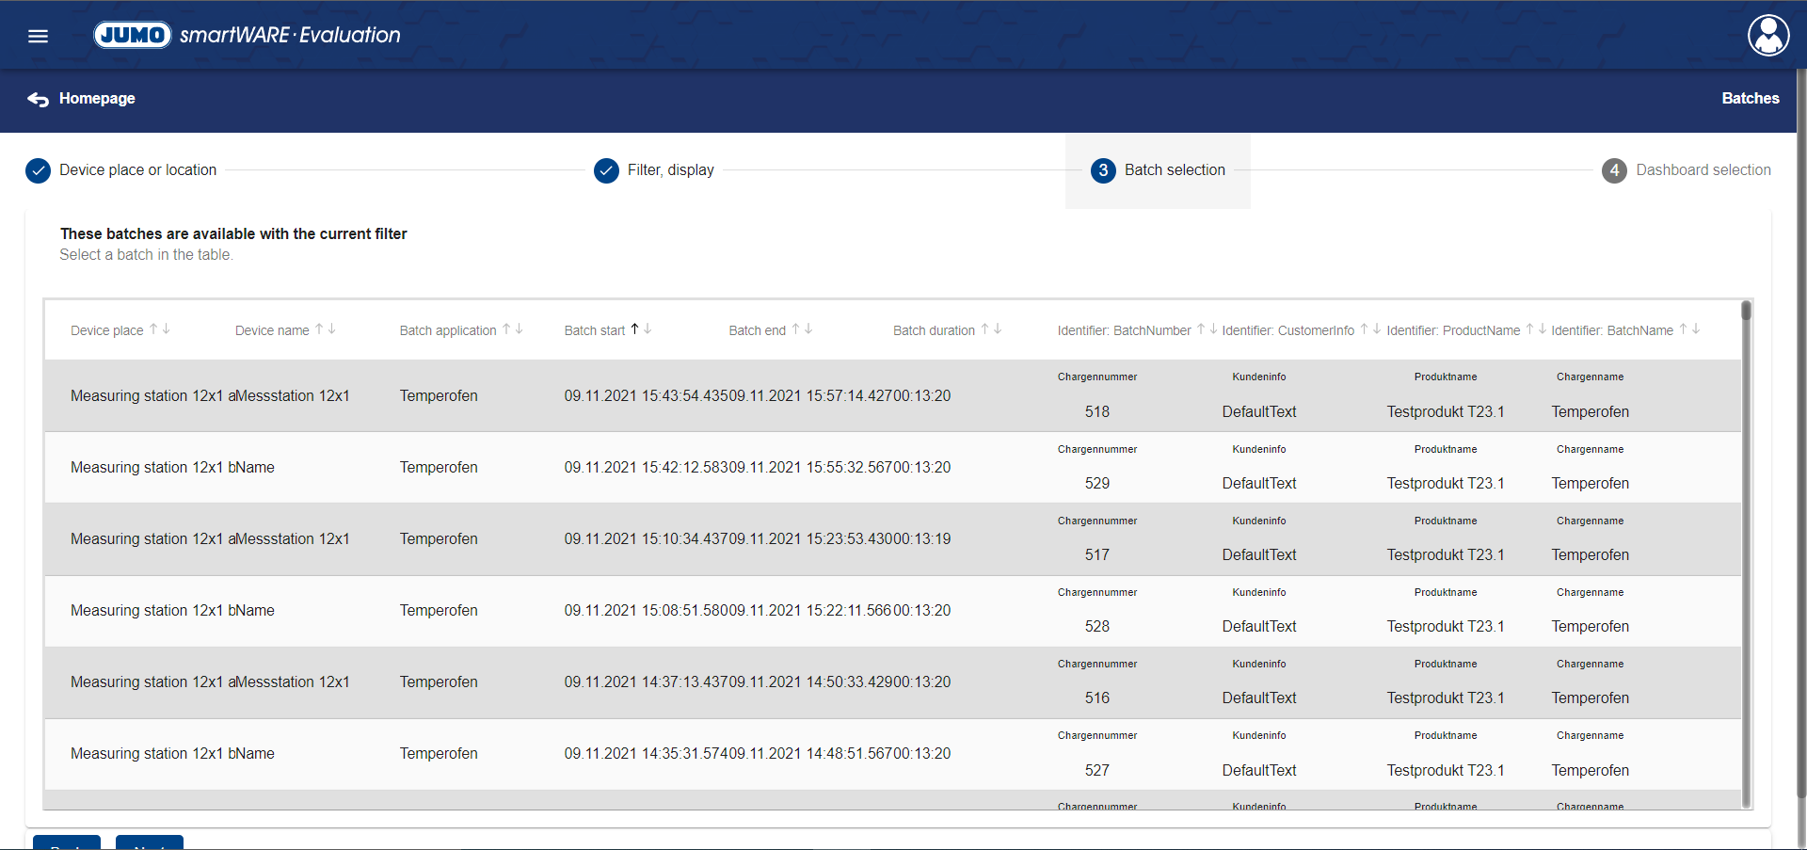Open the hamburger navigation menu
This screenshot has width=1807, height=850.
[x=38, y=36]
